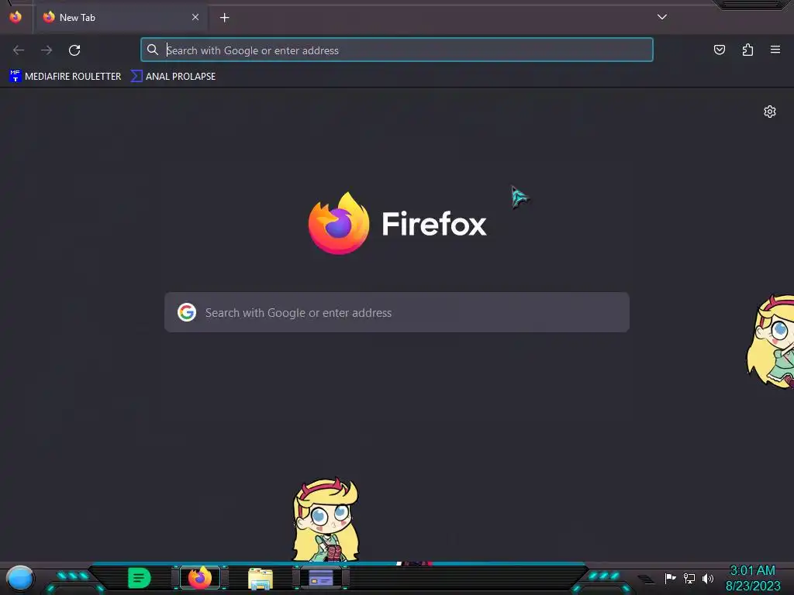
Task: Focus the top address bar field
Action: 397,50
